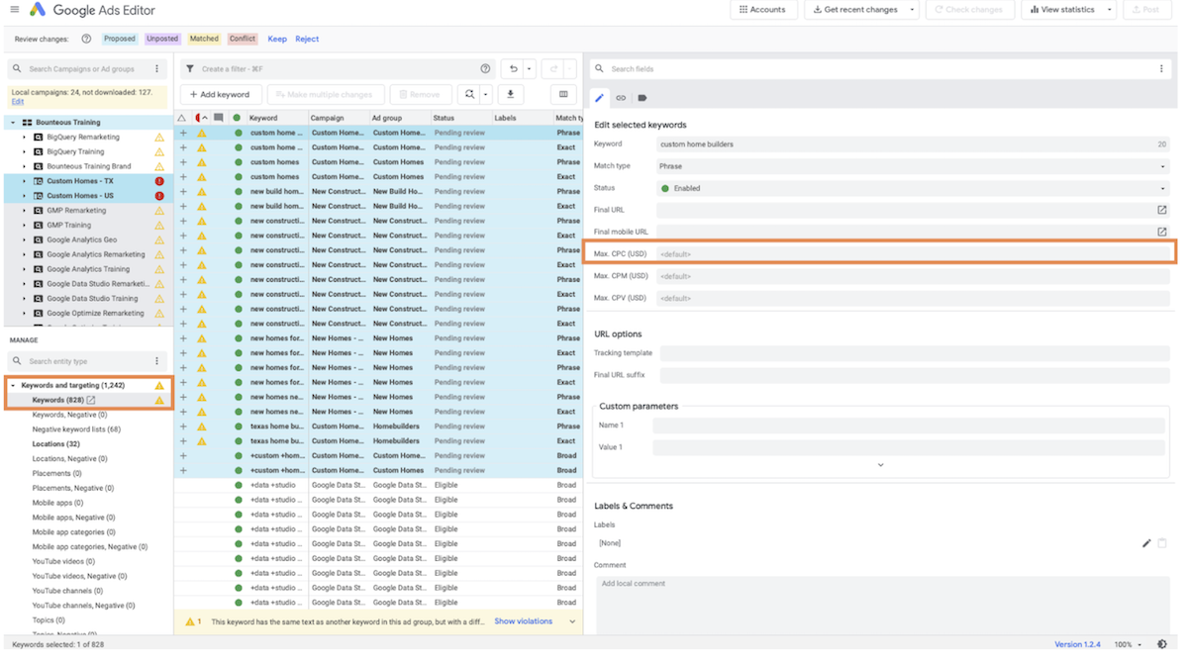1188x665 pixels.
Task: Open the Match type dropdown
Action: 913,166
